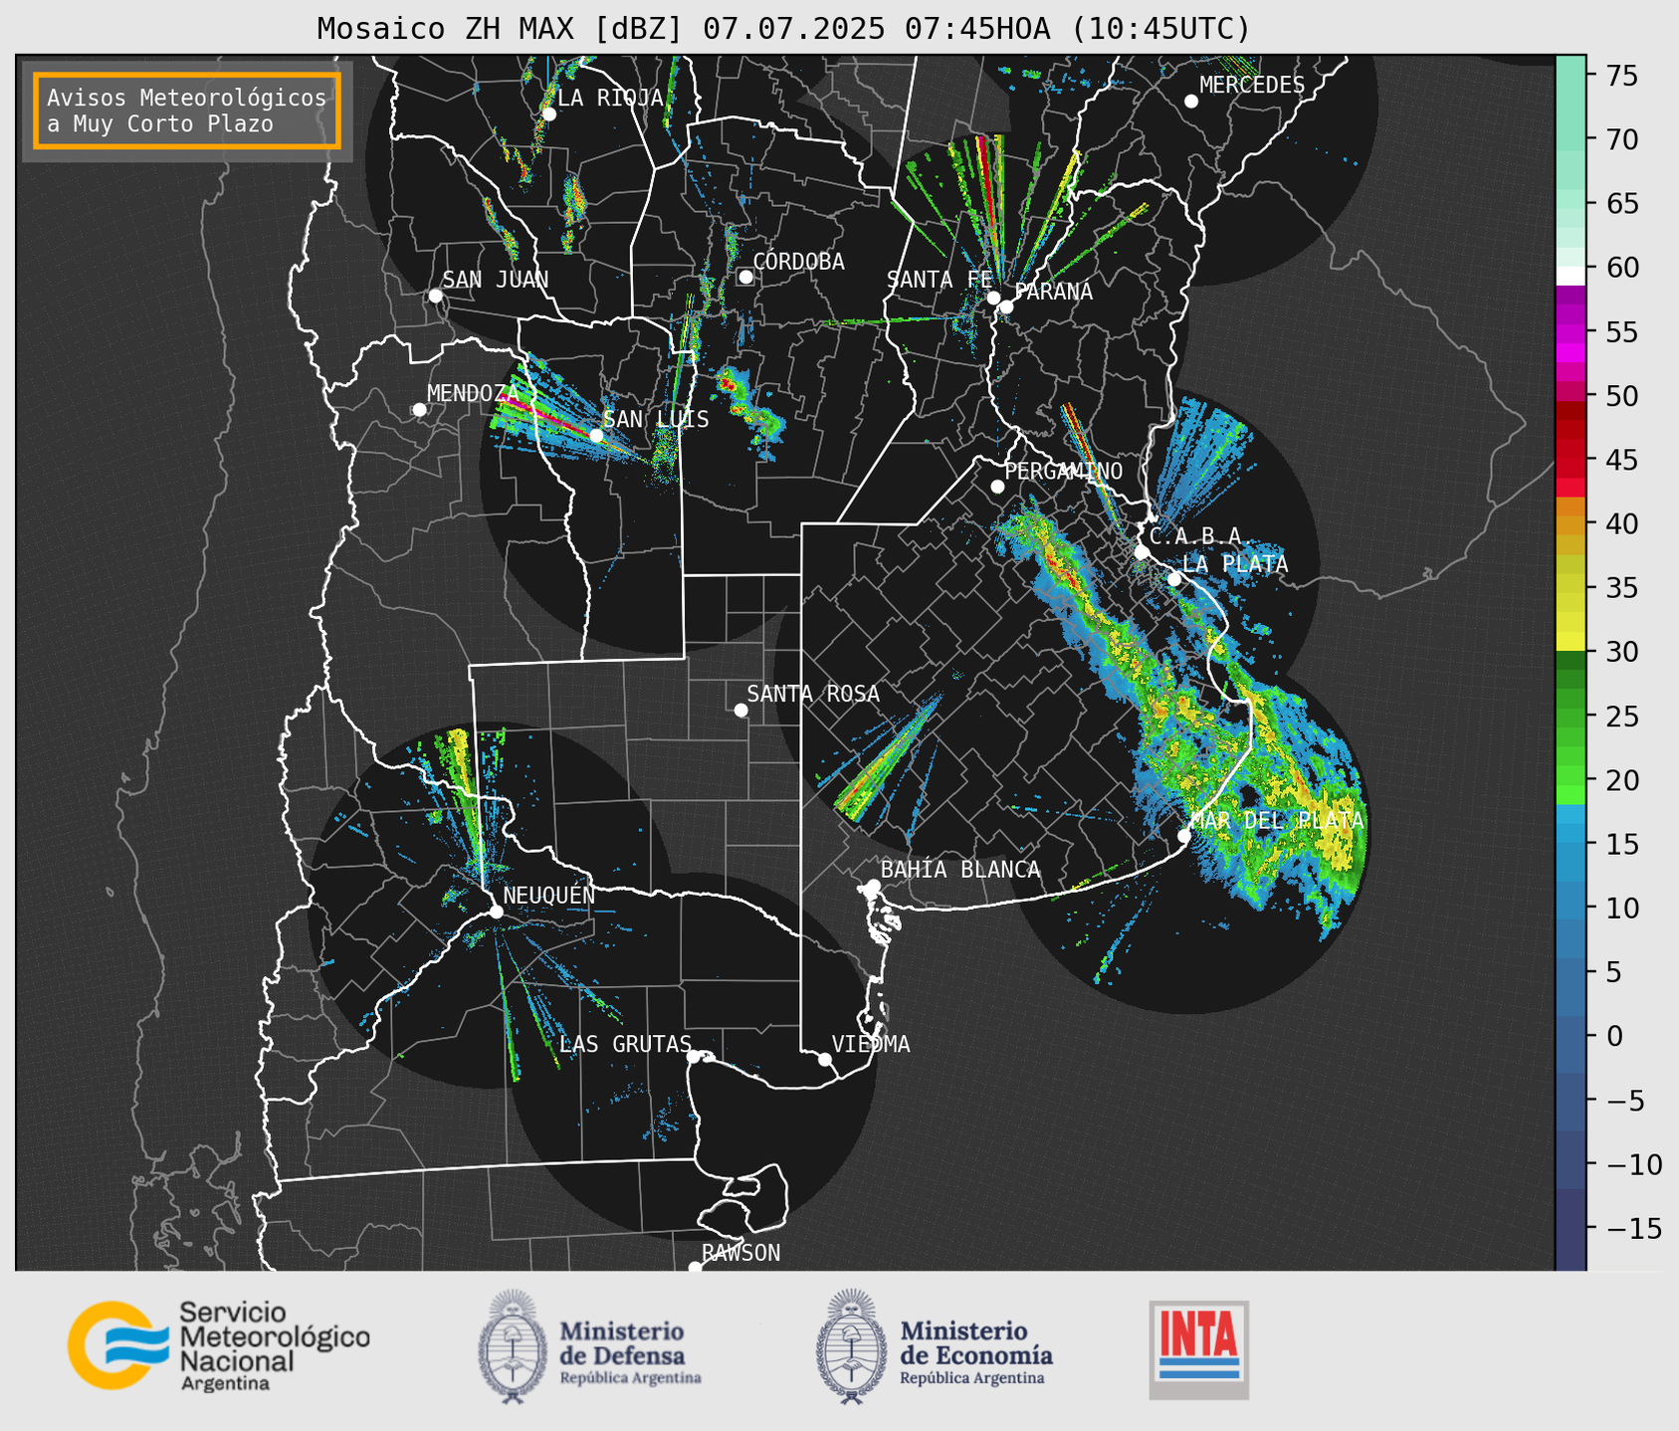
Task: Click the "20" color scale label
Action: tap(1621, 780)
